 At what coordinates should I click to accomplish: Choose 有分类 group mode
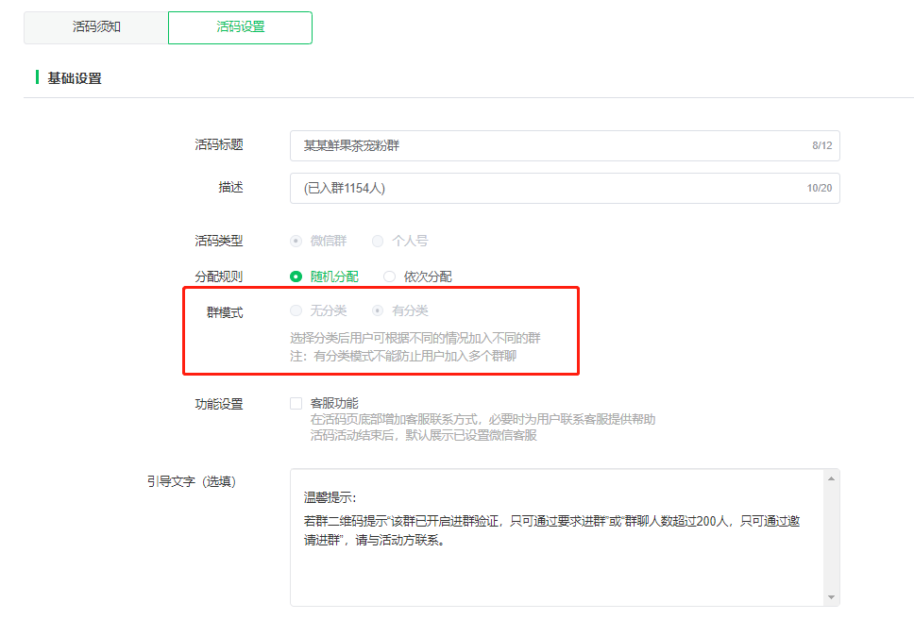[x=378, y=310]
